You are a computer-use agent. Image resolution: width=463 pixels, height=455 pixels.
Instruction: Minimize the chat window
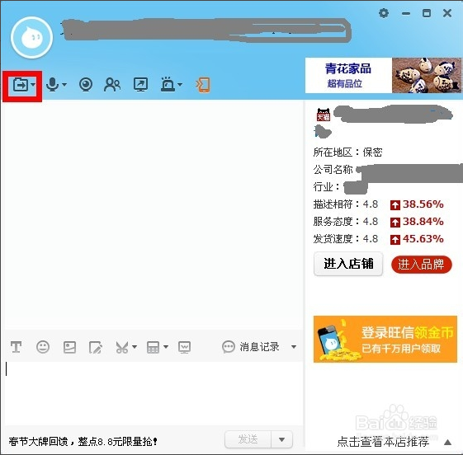tap(406, 13)
